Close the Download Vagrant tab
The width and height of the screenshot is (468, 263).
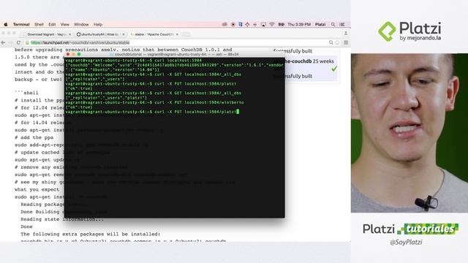(x=70, y=34)
